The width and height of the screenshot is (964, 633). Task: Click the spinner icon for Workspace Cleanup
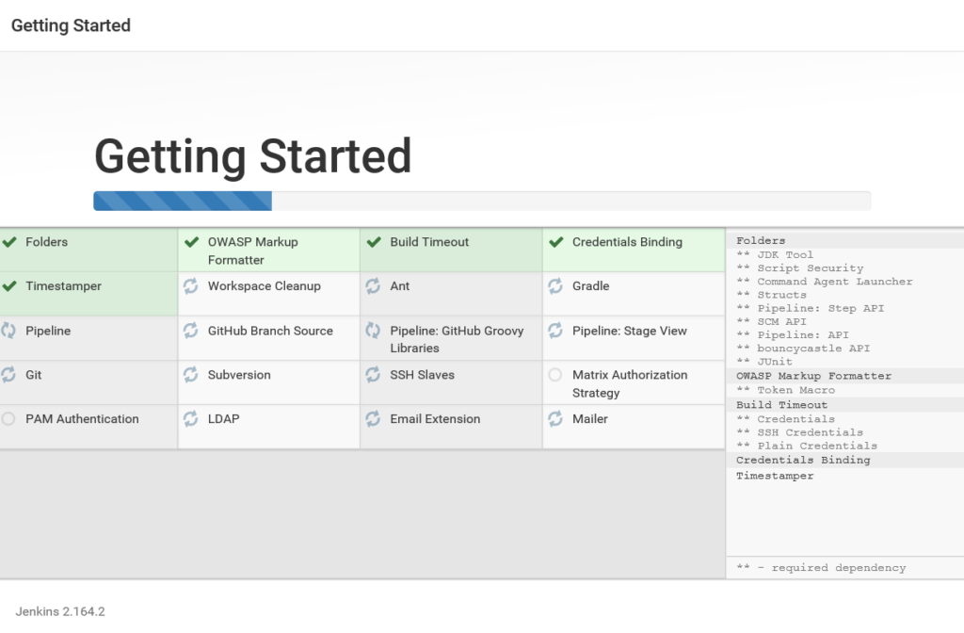tap(190, 286)
